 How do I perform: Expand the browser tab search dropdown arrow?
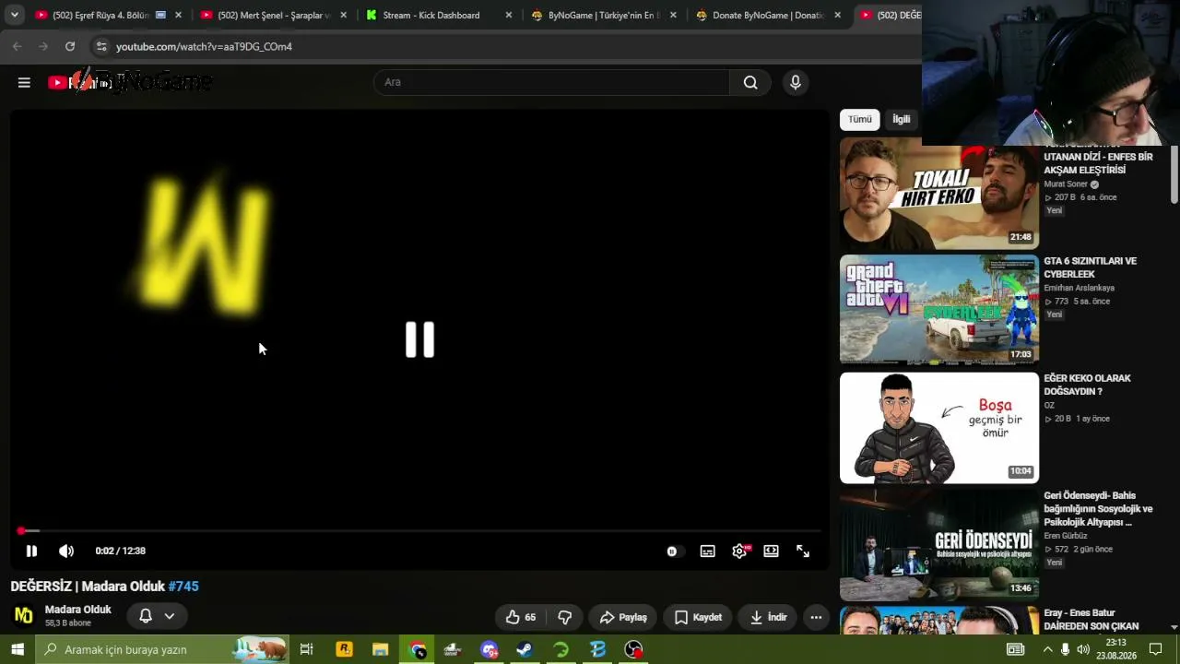(x=15, y=15)
